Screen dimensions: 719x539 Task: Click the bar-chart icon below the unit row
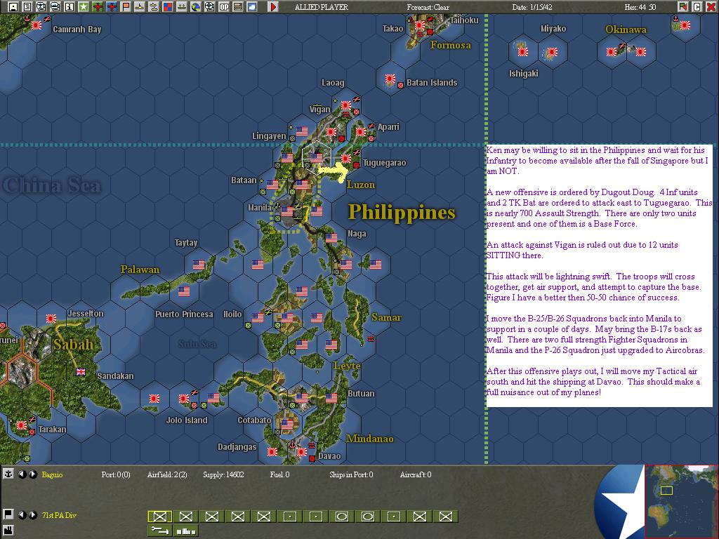point(185,531)
